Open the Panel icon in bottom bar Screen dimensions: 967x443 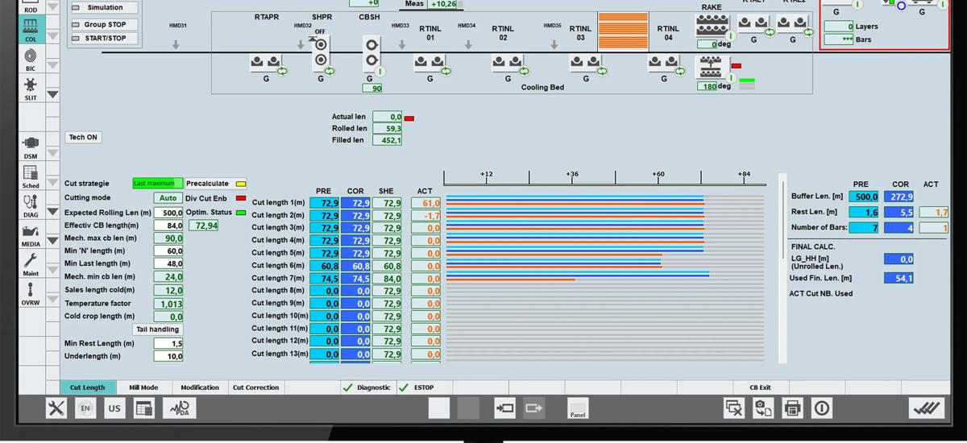click(x=578, y=408)
